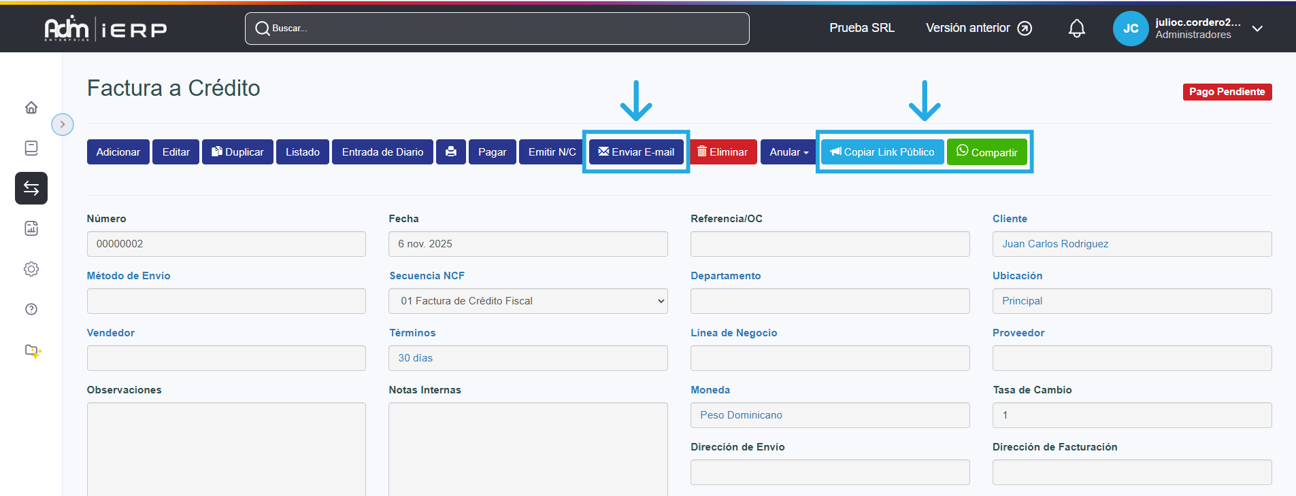Expand the sidebar with chevron arrow
Image resolution: width=1296 pixels, height=496 pixels.
click(x=63, y=124)
